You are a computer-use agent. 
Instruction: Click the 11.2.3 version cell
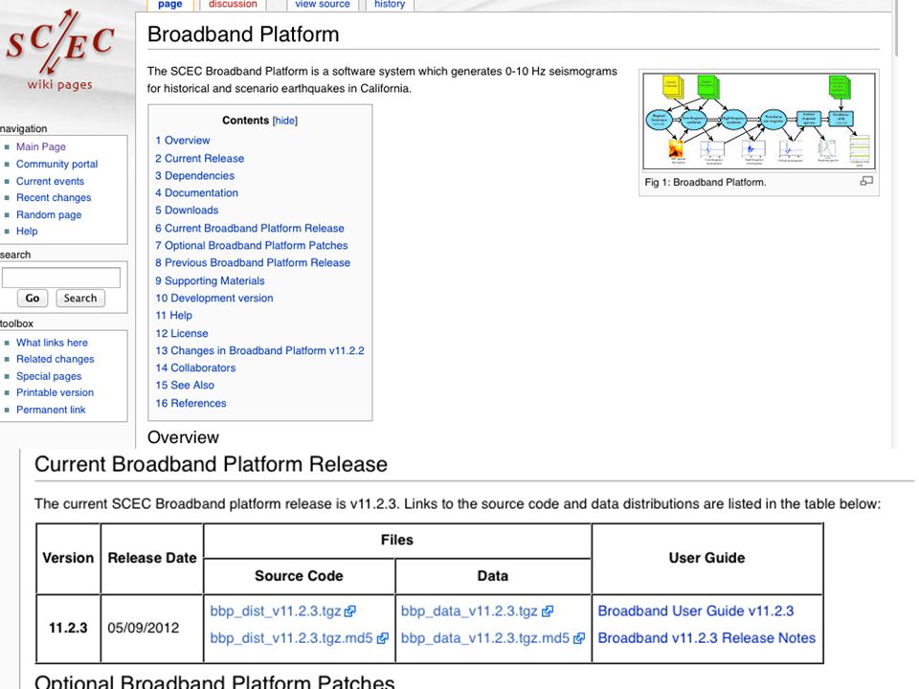coord(68,628)
